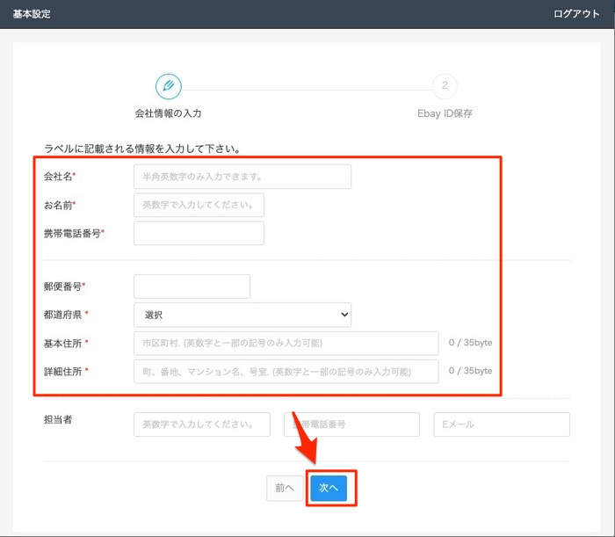Click the 会社名 field label
This screenshot has width=615, height=537.
coord(59,177)
